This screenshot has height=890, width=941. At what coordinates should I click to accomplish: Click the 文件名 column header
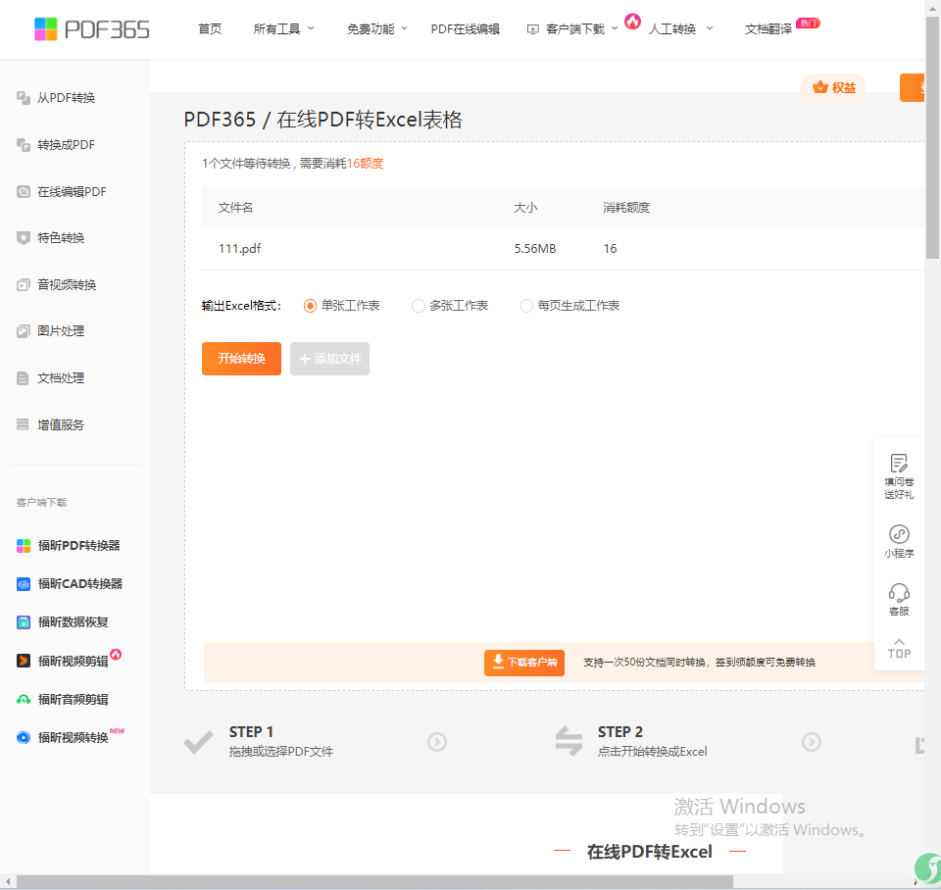click(x=235, y=208)
